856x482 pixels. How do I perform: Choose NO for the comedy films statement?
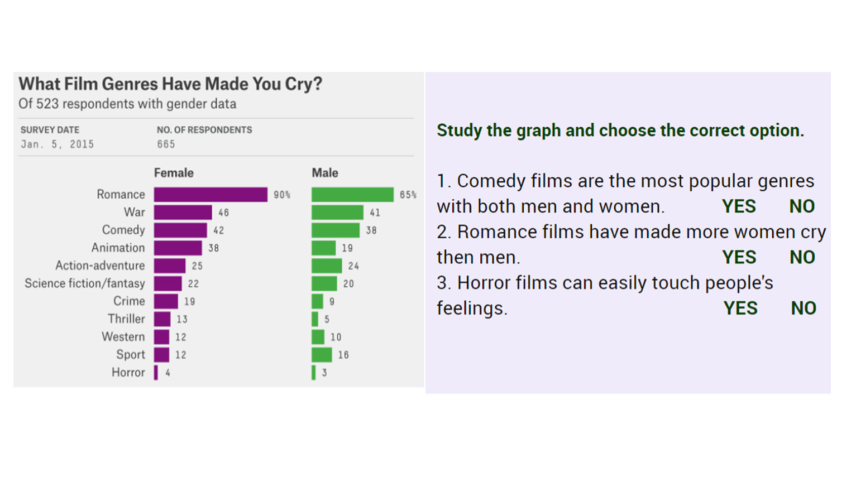coord(802,206)
